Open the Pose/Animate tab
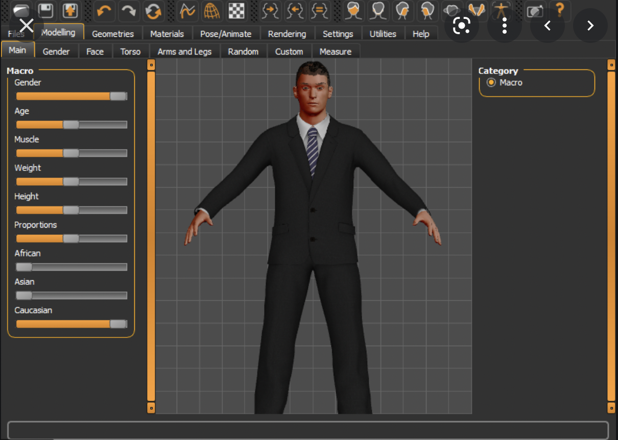The width and height of the screenshot is (618, 440). point(226,34)
